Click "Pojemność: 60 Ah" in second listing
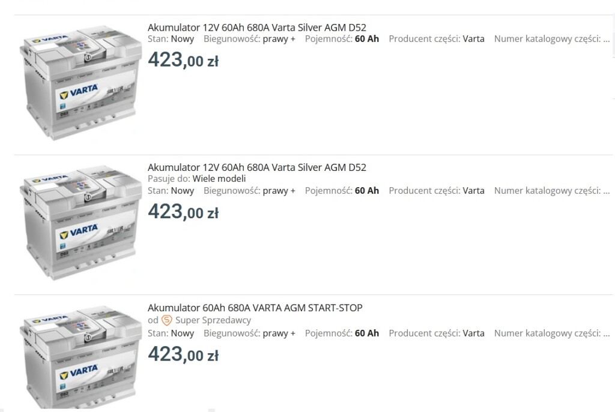This screenshot has height=412, width=615. pos(342,191)
